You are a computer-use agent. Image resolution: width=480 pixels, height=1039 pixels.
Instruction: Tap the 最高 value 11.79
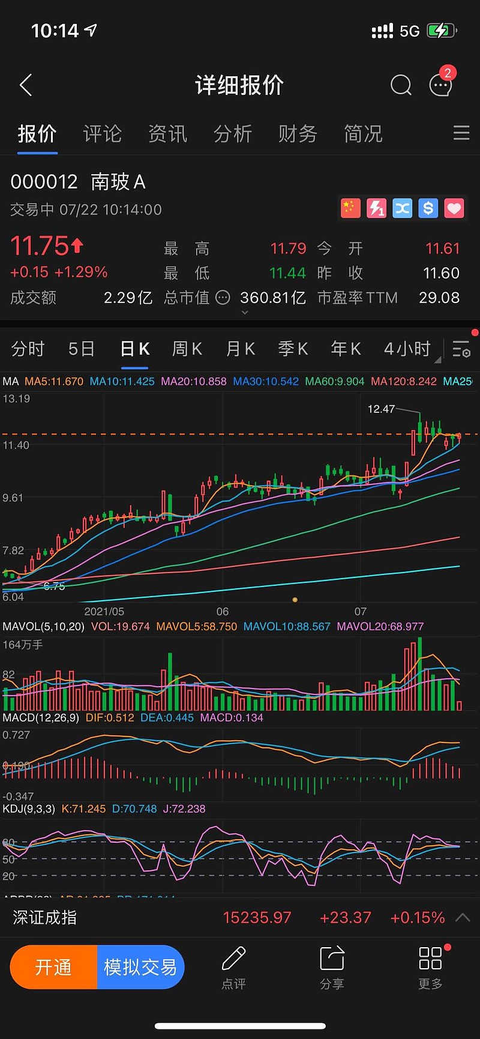pos(288,248)
